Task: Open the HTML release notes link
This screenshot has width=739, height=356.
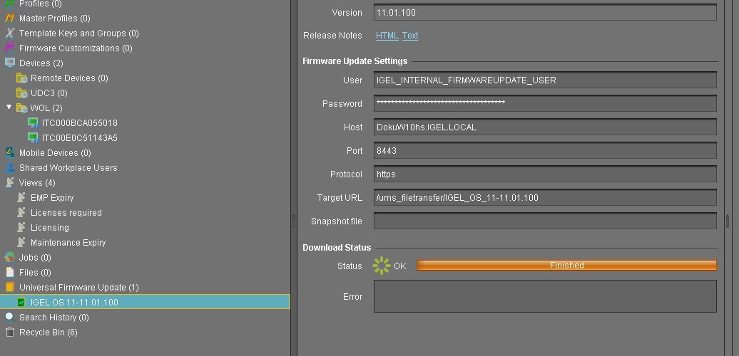Action: [387, 36]
